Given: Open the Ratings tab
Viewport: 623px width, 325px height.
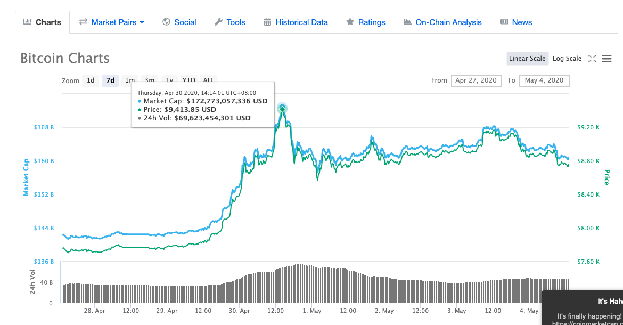Looking at the screenshot, I should point(366,22).
